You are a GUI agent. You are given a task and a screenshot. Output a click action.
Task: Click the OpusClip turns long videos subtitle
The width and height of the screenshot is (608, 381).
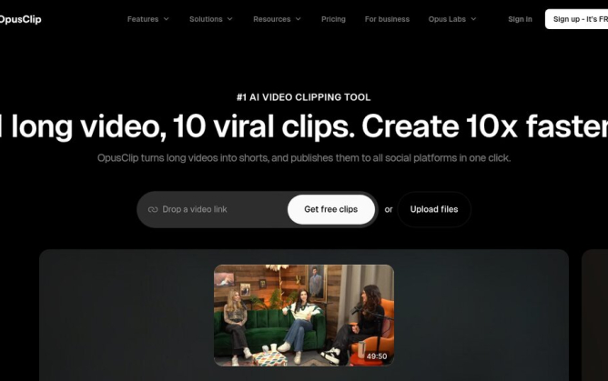[304, 158]
